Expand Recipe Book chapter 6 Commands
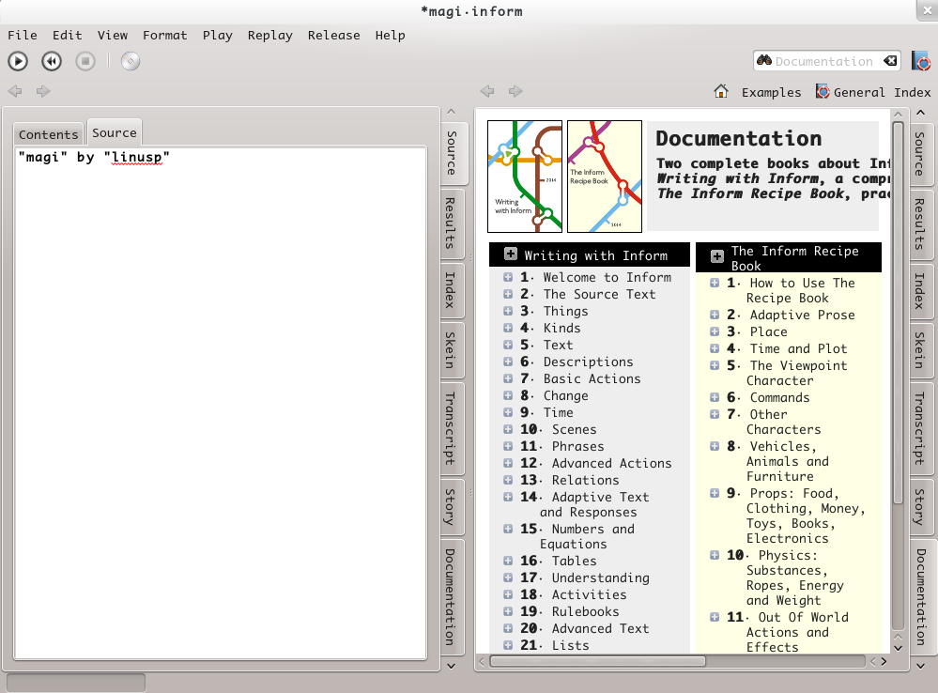This screenshot has width=938, height=693. (x=715, y=397)
